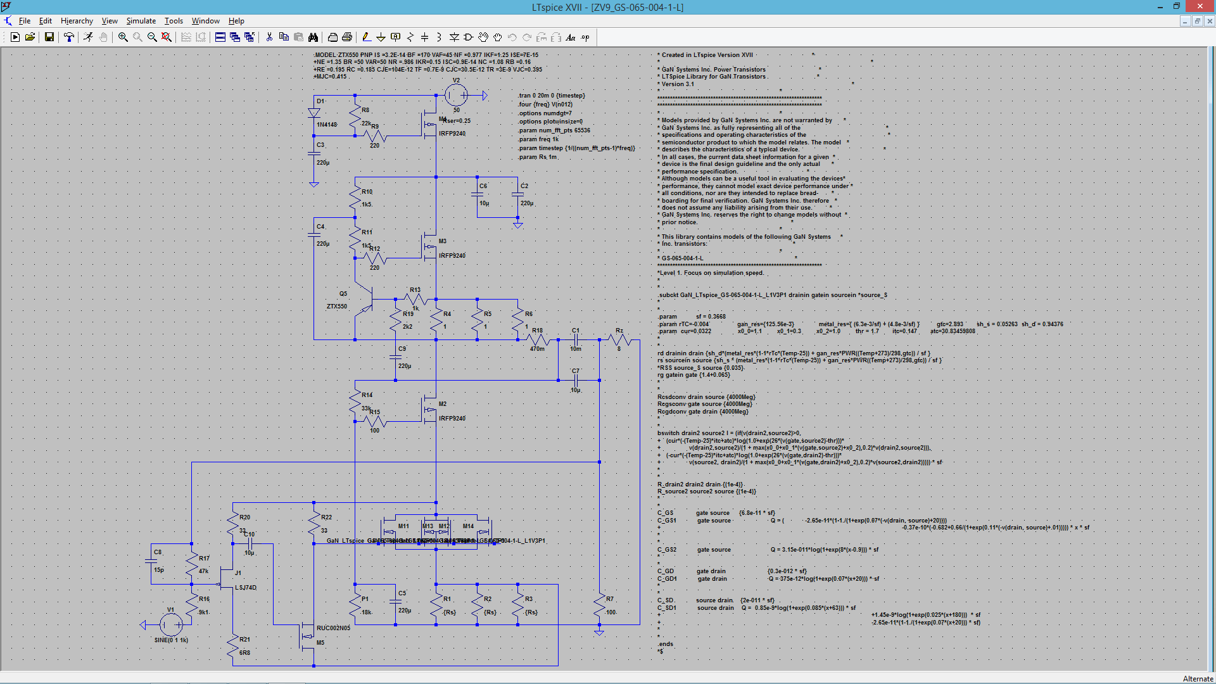Click the .options numdgt=7 directive
1216x684 pixels.
pyautogui.click(x=545, y=113)
